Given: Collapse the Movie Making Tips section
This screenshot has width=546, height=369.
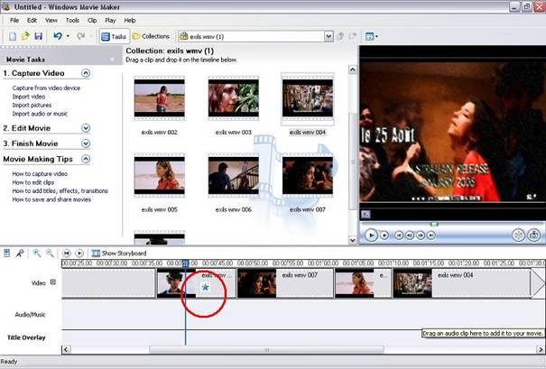Looking at the screenshot, I should [86, 159].
